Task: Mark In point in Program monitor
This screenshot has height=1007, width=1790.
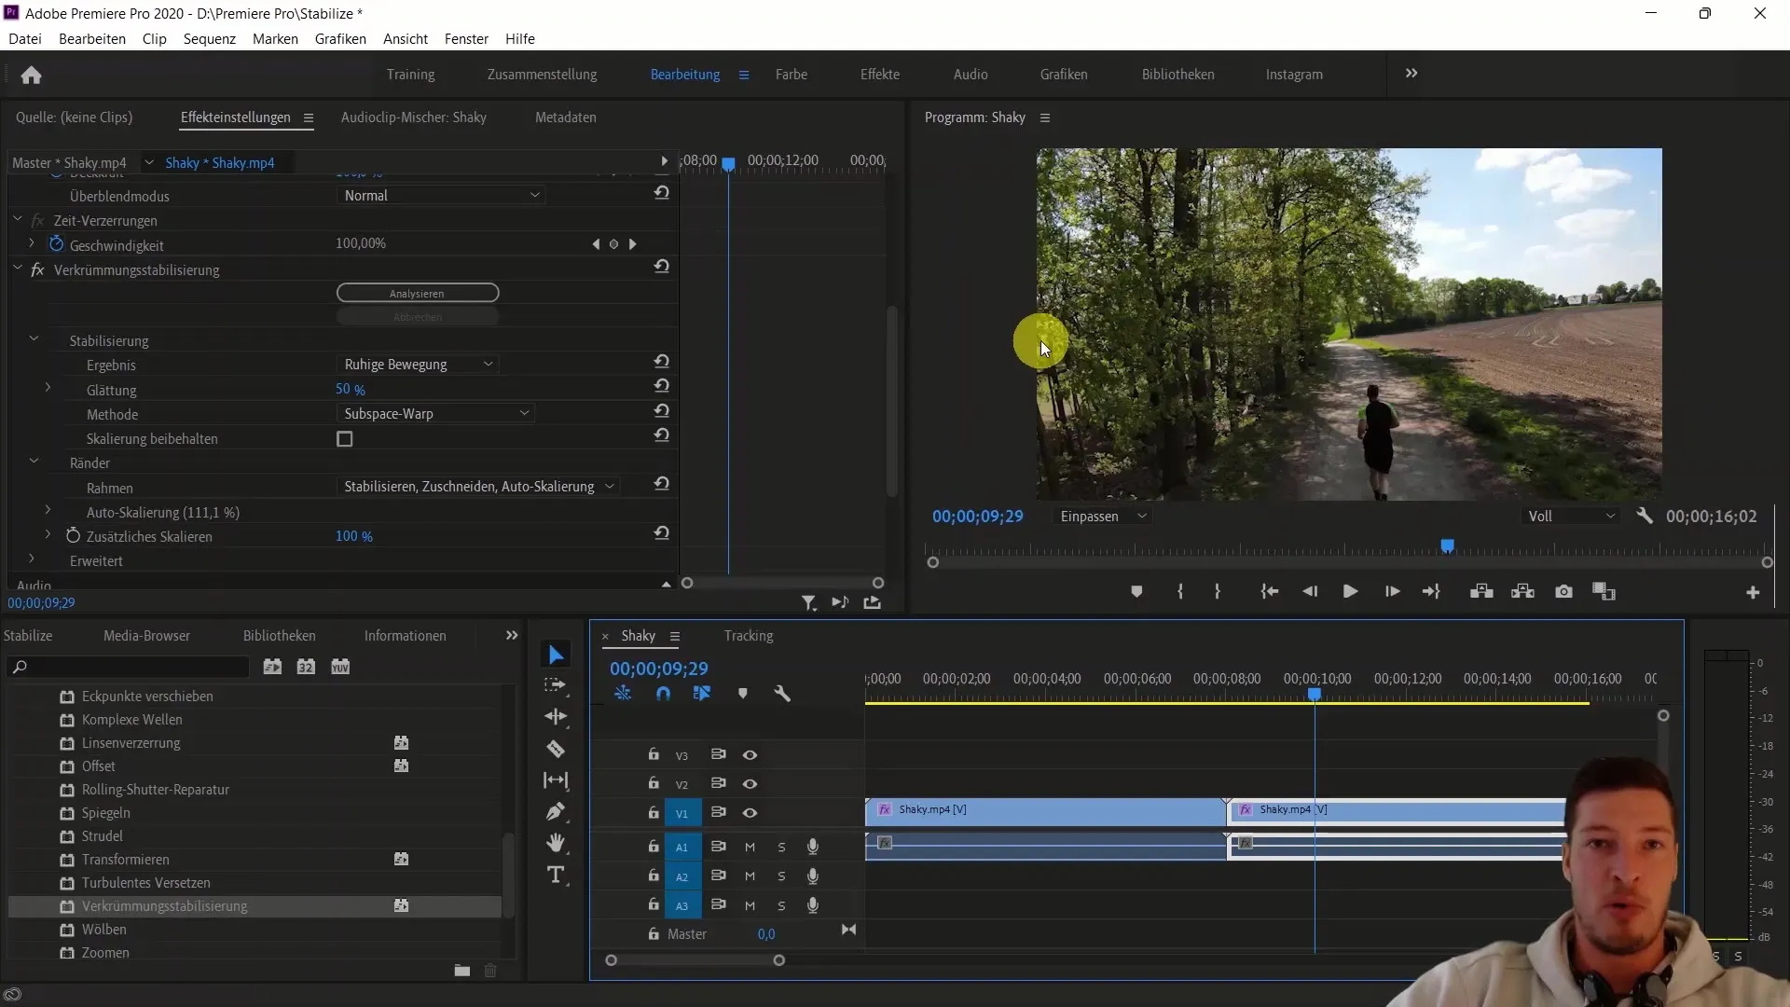Action: (1180, 592)
